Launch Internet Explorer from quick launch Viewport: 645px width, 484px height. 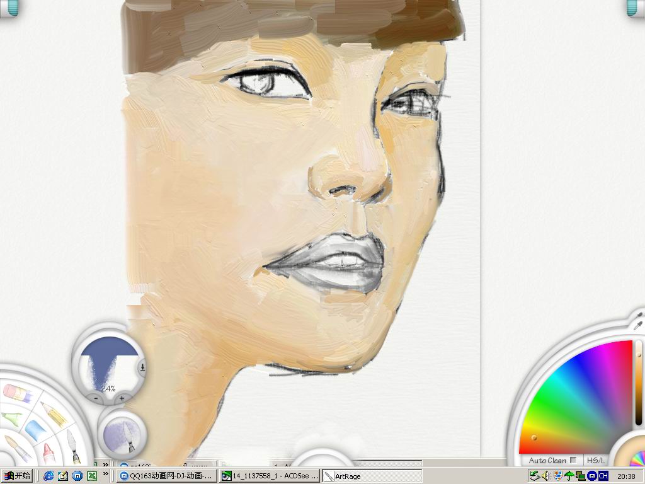(49, 476)
